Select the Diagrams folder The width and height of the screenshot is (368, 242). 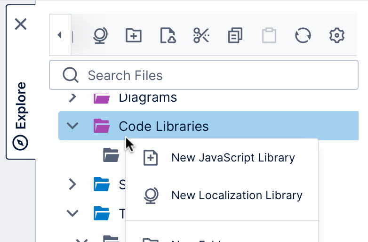tap(147, 97)
